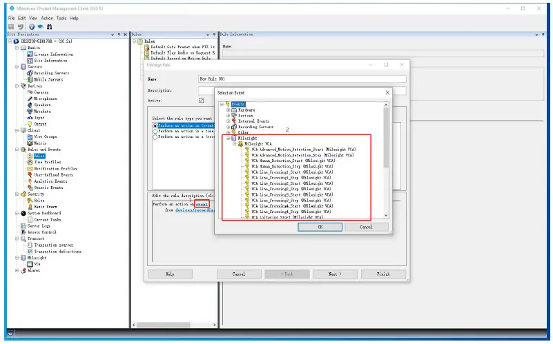
Task: Open the Action menu
Action: coord(47,18)
